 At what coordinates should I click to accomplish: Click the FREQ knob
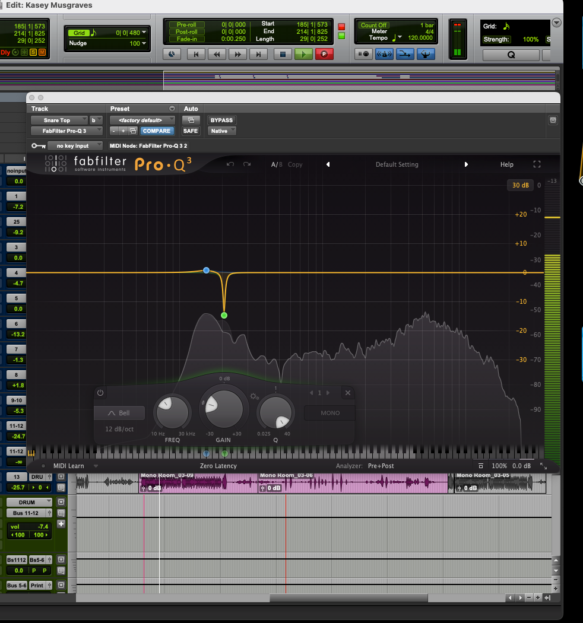click(x=172, y=412)
